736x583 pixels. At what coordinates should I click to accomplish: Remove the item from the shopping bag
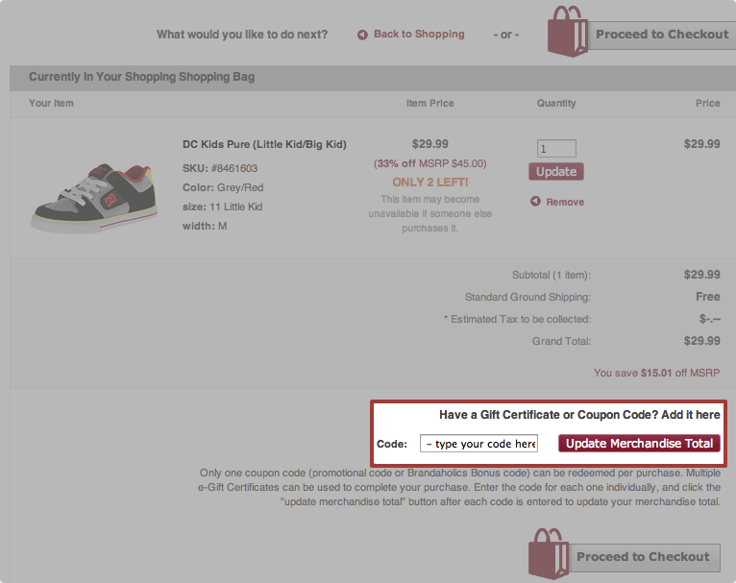click(564, 203)
